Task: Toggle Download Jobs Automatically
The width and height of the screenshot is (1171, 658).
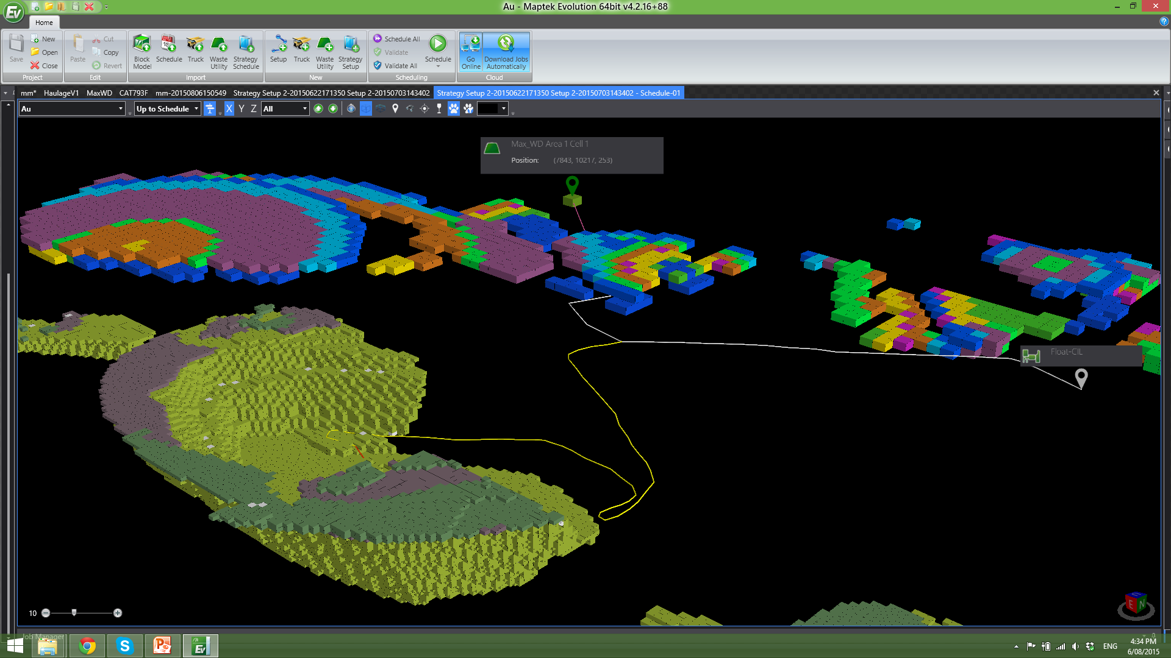Action: pos(506,51)
